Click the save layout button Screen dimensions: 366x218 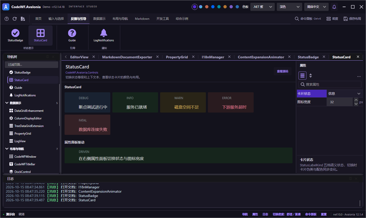(x=352, y=19)
